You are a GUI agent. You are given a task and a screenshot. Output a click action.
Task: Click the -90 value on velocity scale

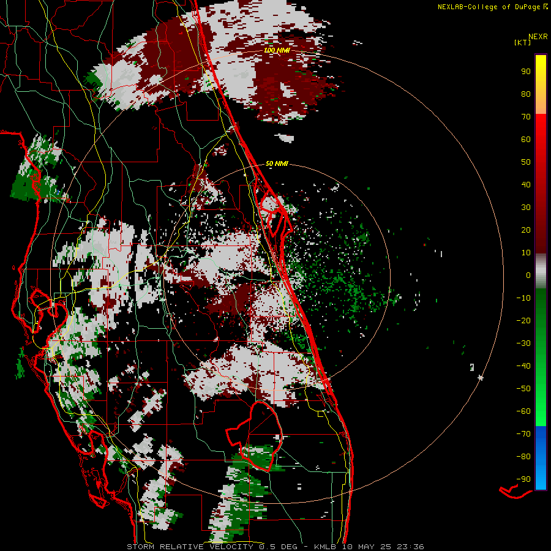523,479
